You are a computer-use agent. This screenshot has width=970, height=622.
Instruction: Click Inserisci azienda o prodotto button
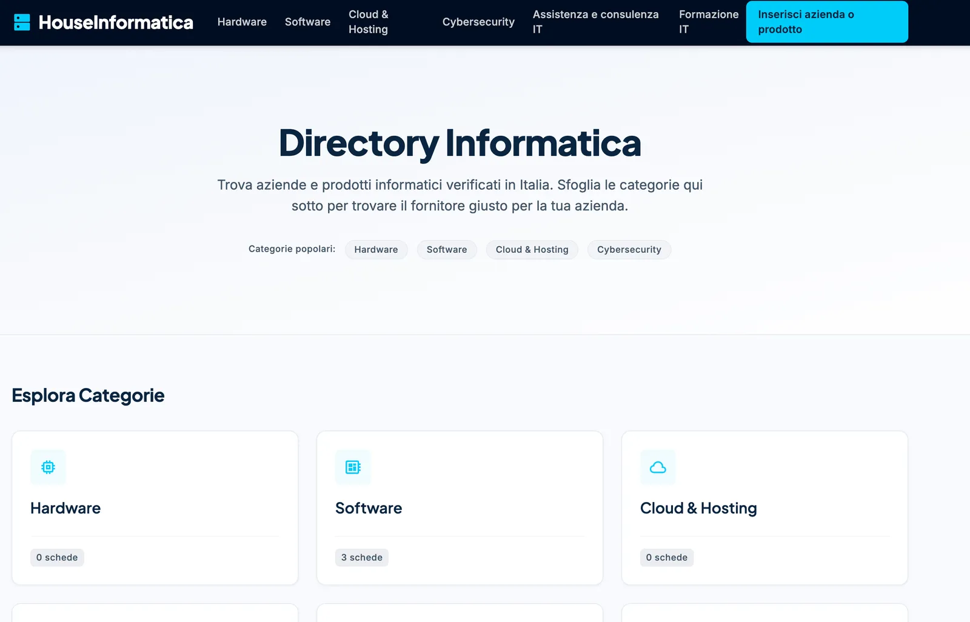tap(827, 22)
